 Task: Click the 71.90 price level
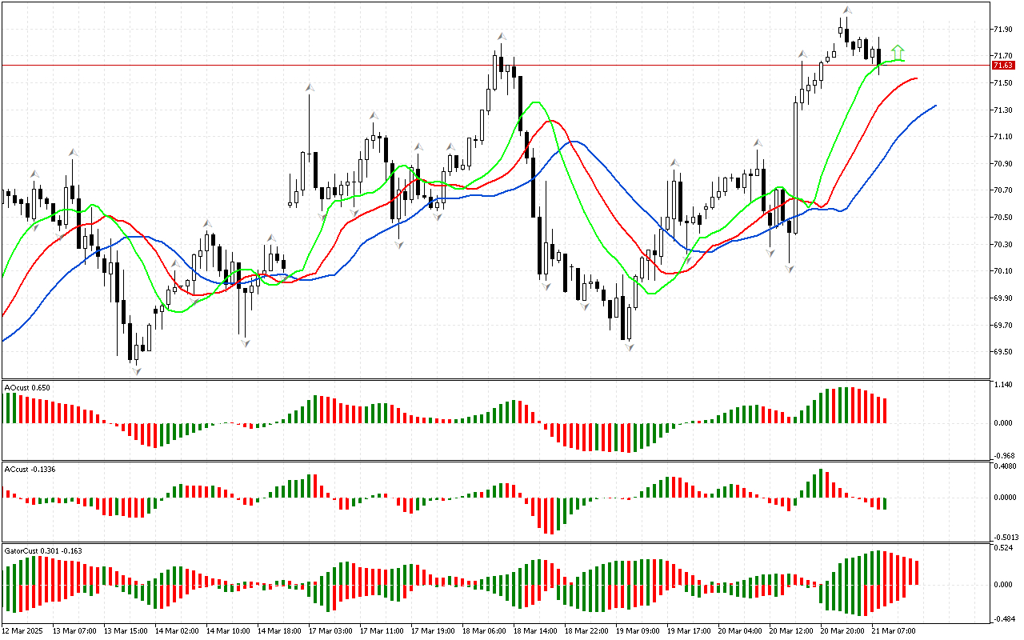point(1002,30)
